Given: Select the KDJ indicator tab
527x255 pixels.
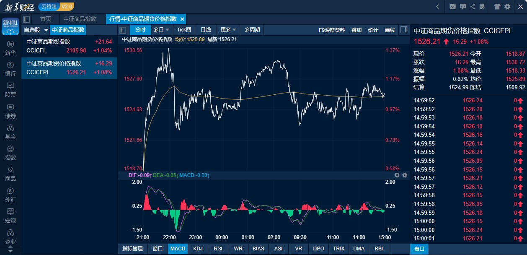Looking at the screenshot, I should (x=198, y=249).
